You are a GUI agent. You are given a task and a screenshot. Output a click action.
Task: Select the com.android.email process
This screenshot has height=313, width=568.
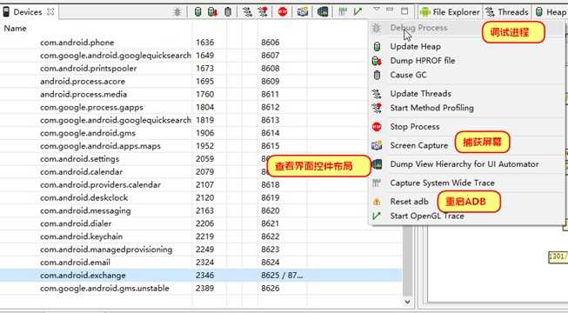pos(201,263)
